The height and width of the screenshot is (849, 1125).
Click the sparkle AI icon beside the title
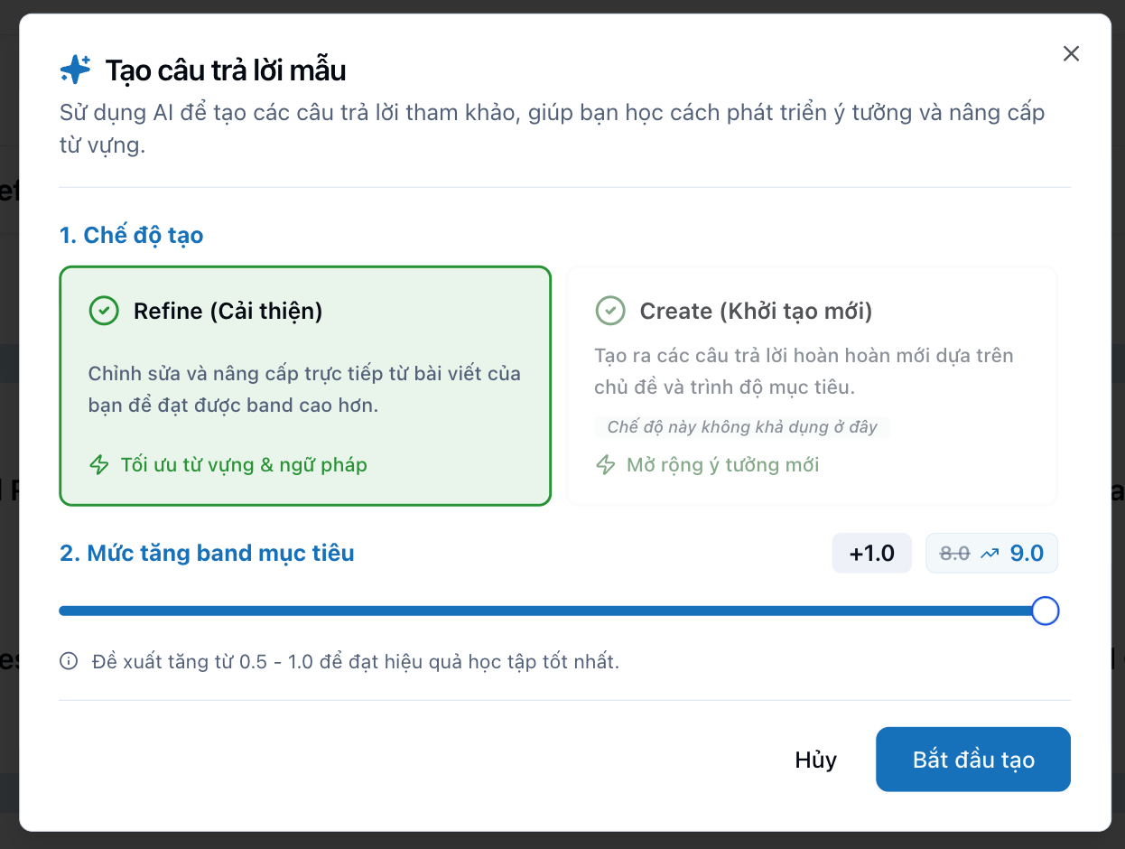coord(77,68)
